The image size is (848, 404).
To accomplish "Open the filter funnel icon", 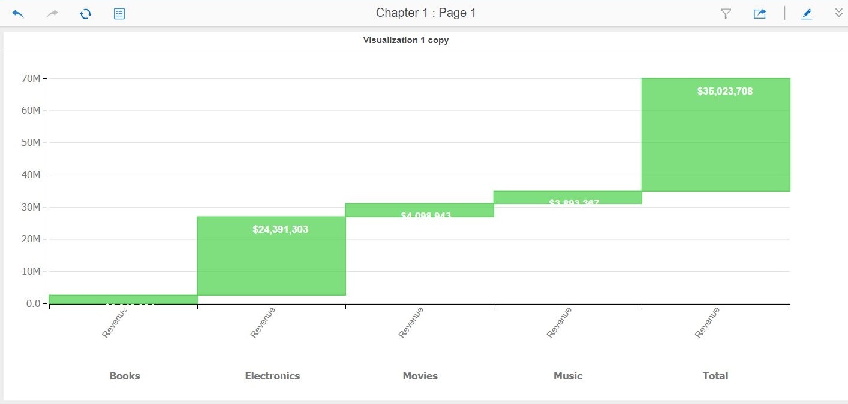I will pos(726,13).
